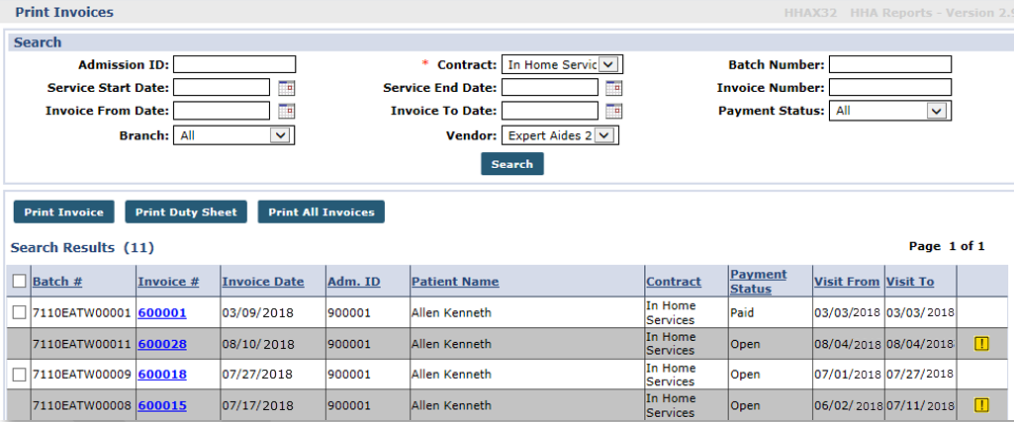Expand the Vendor dropdown

click(604, 135)
